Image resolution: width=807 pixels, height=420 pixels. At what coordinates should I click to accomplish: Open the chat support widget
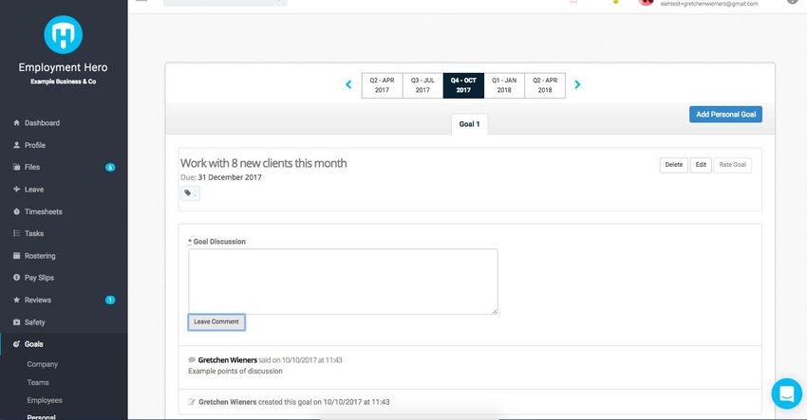point(786,393)
